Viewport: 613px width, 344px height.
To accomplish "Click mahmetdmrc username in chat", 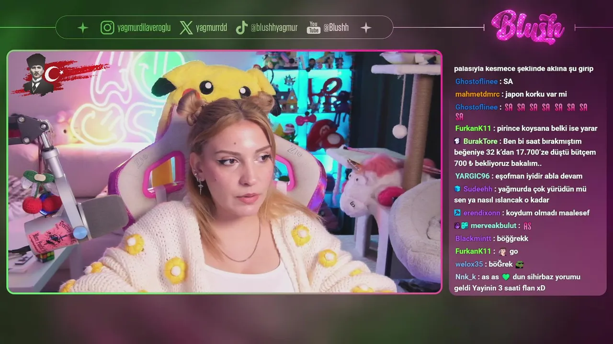I will 477,95.
